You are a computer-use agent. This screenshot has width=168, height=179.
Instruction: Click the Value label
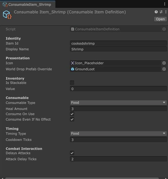click(10, 89)
